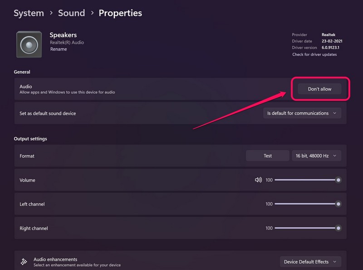Screen dimensions: 363x270
Task: Open the default sound device dropdown
Action: point(302,113)
